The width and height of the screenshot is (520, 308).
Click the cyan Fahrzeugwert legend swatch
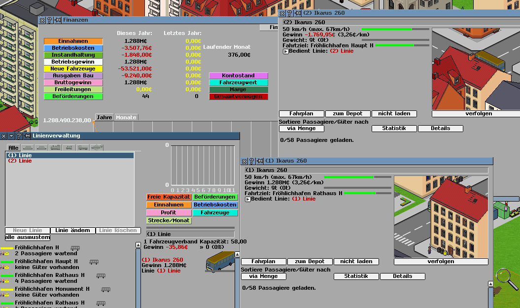pyautogui.click(x=238, y=83)
